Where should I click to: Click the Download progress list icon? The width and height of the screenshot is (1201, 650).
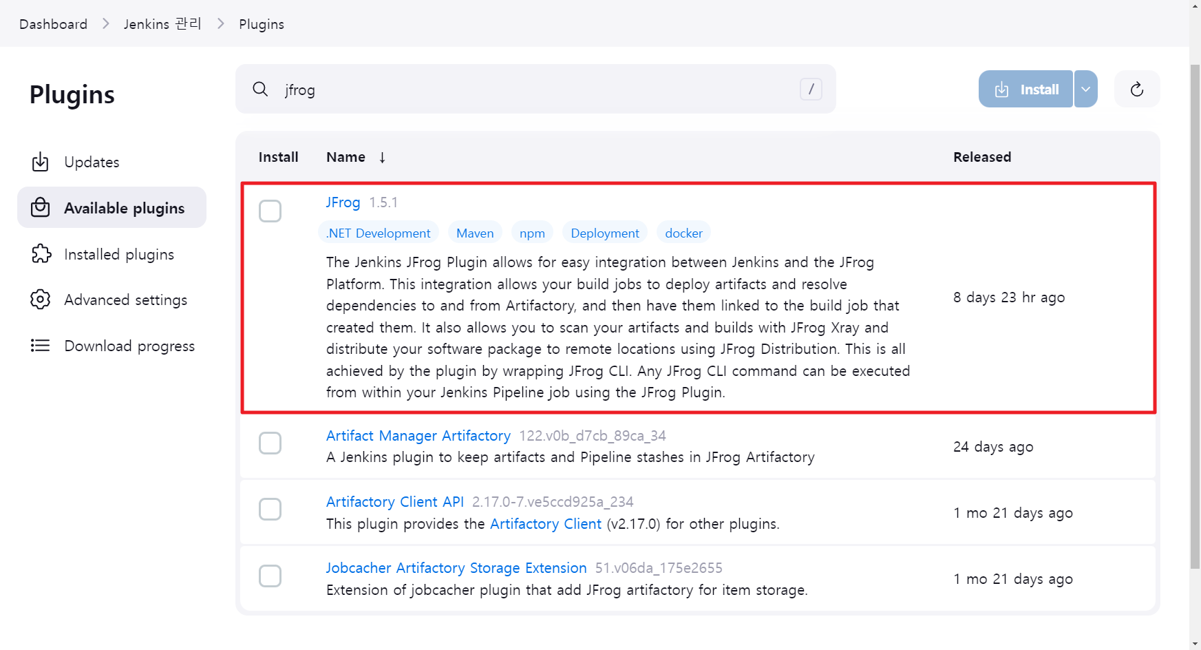tap(41, 346)
